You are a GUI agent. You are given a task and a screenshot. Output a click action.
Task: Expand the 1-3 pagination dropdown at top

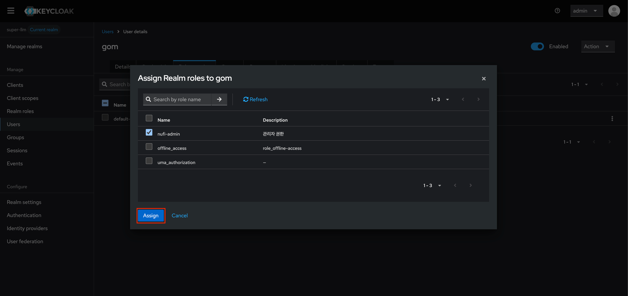pyautogui.click(x=440, y=99)
